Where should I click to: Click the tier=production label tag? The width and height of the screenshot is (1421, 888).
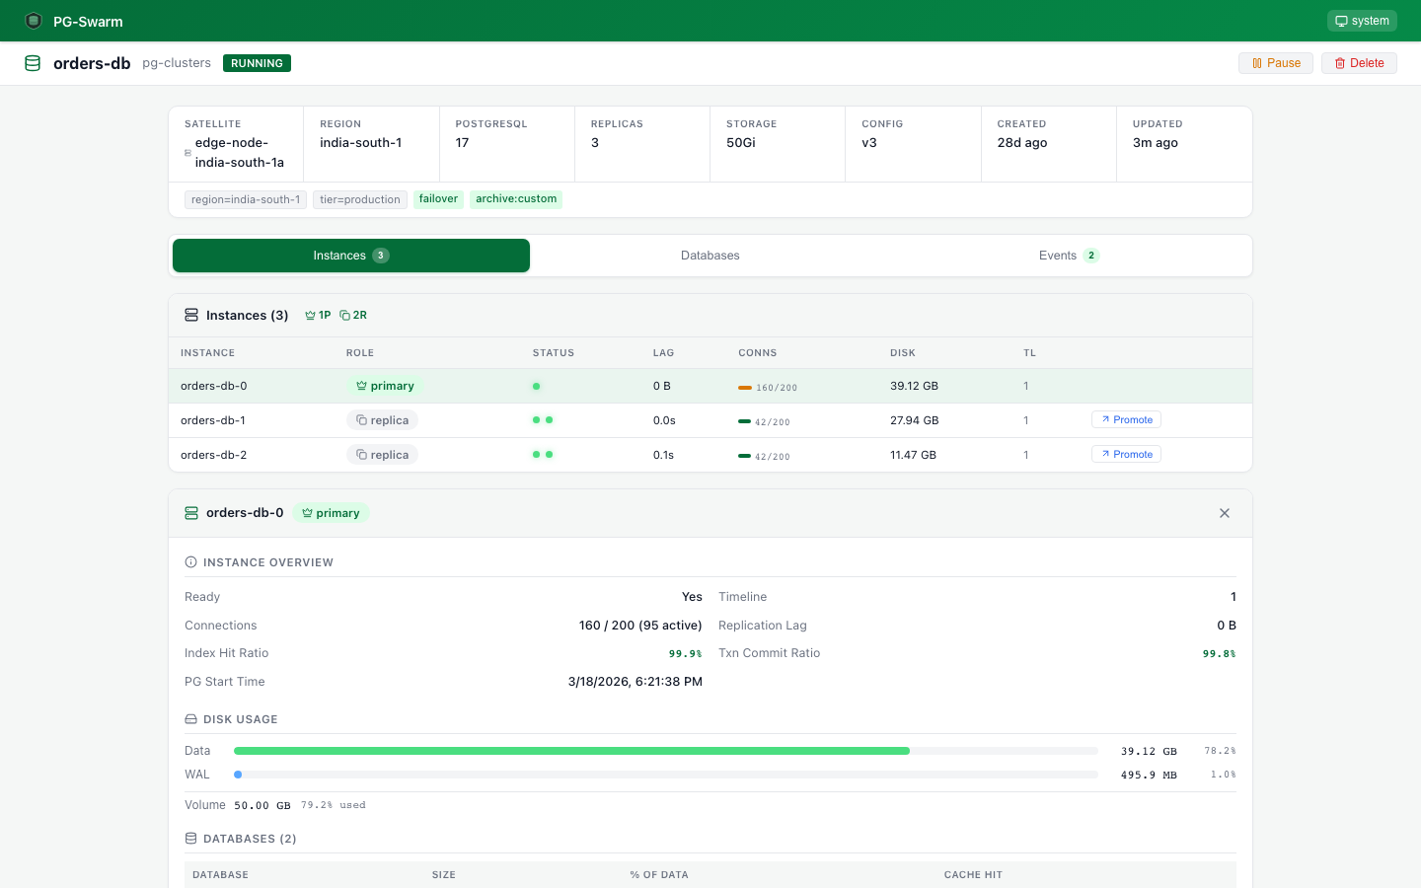click(360, 199)
